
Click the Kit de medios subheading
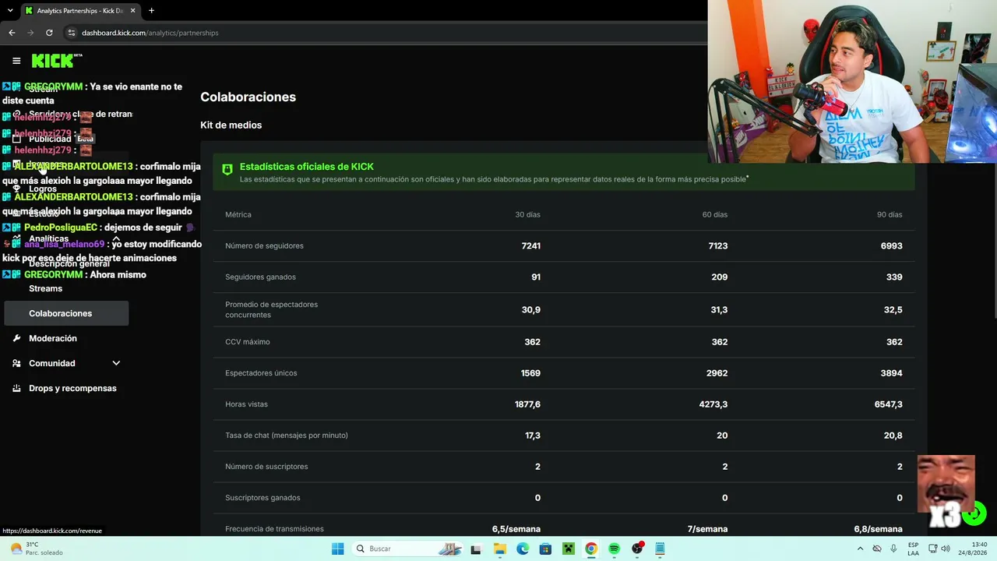pos(231,125)
